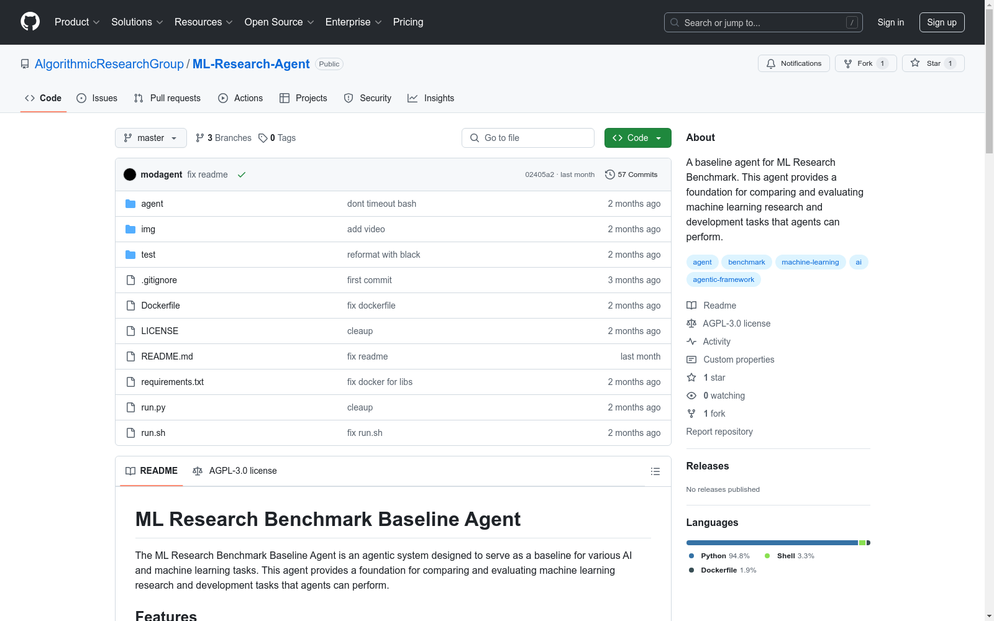Click the tag icon beside 0 Tags
Viewport: 994px width, 621px height.
coord(263,138)
